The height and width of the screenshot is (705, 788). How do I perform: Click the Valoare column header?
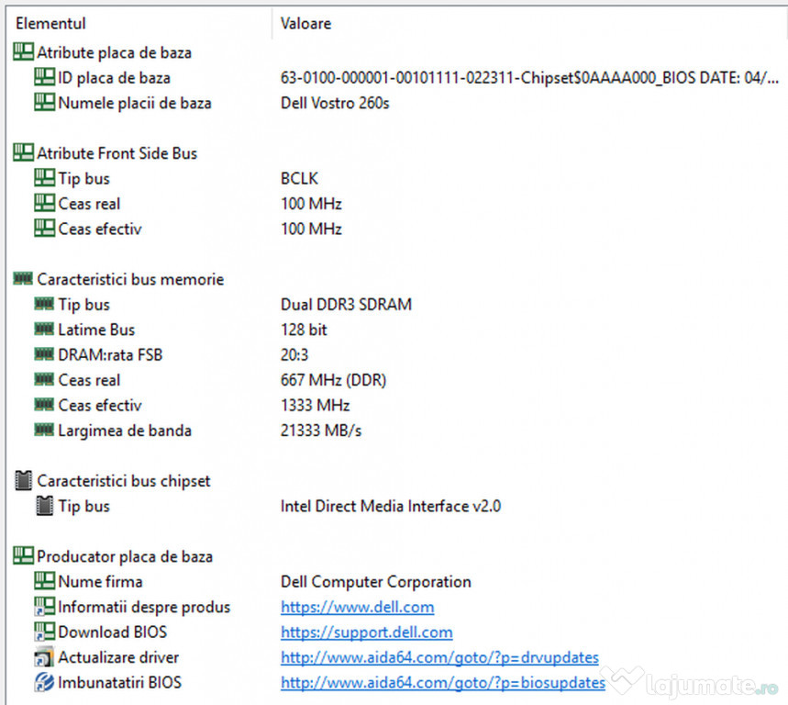point(305,23)
